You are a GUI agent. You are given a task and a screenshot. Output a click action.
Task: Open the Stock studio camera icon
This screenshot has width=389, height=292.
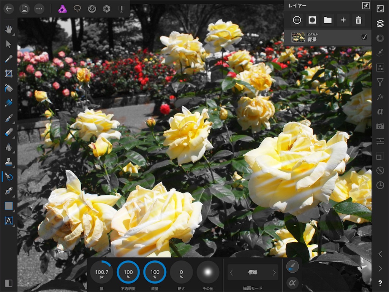pos(380,126)
